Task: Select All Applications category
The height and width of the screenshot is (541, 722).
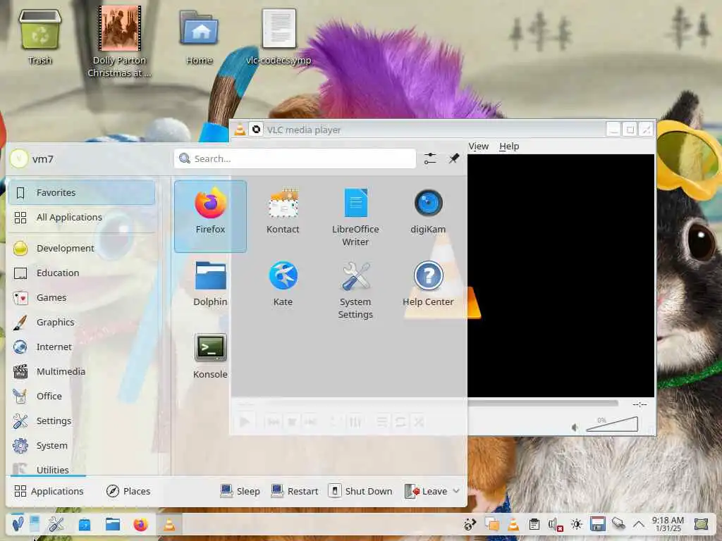Action: [82, 217]
